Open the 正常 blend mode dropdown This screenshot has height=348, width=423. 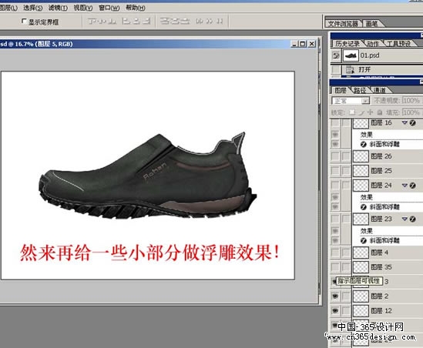351,101
